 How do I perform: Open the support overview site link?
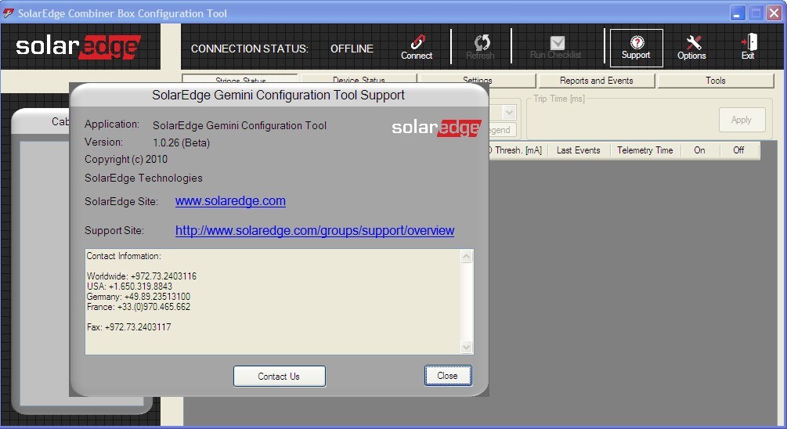point(315,230)
